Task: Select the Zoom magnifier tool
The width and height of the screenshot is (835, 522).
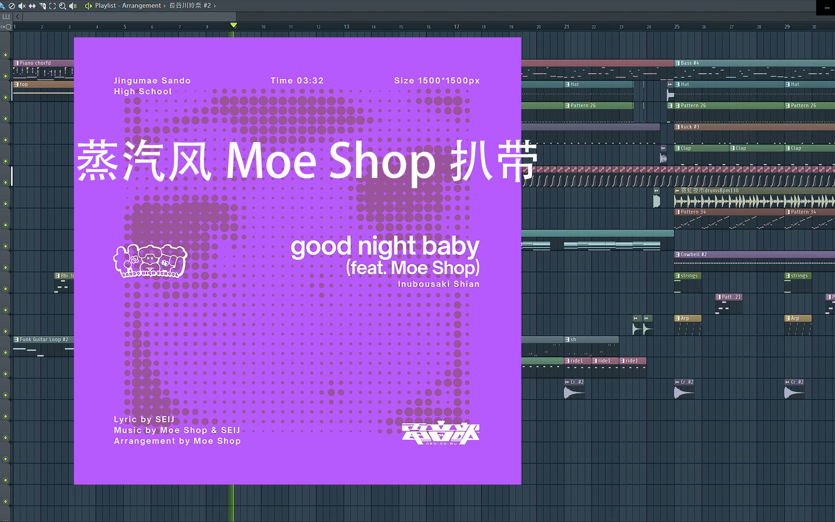Action: [x=62, y=6]
